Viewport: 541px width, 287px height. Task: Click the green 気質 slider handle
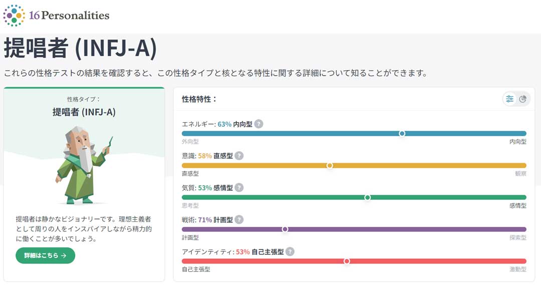368,197
